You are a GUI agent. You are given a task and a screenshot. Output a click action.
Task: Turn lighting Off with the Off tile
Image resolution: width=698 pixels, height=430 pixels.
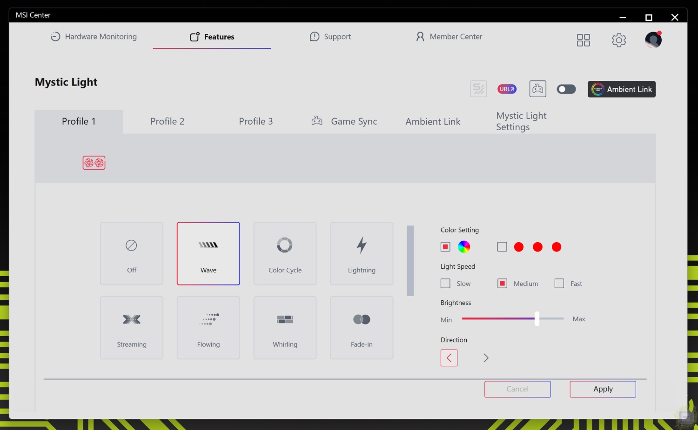click(132, 253)
